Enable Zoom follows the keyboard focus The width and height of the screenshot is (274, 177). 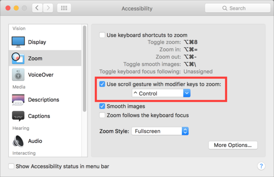(x=102, y=115)
